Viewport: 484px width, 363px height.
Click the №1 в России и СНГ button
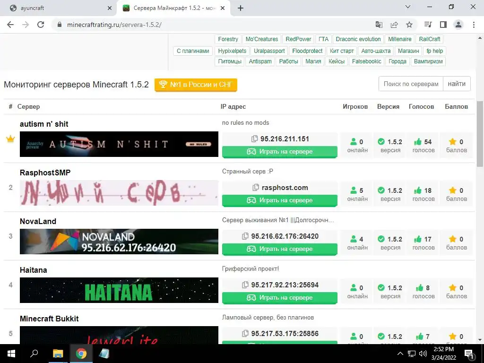point(196,85)
